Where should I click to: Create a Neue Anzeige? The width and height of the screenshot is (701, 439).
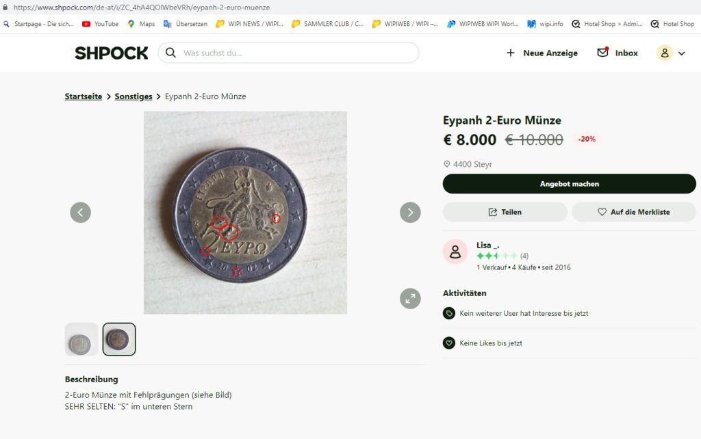point(542,53)
